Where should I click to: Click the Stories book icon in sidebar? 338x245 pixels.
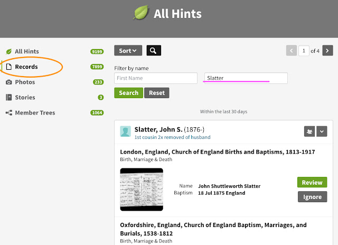click(x=8, y=98)
